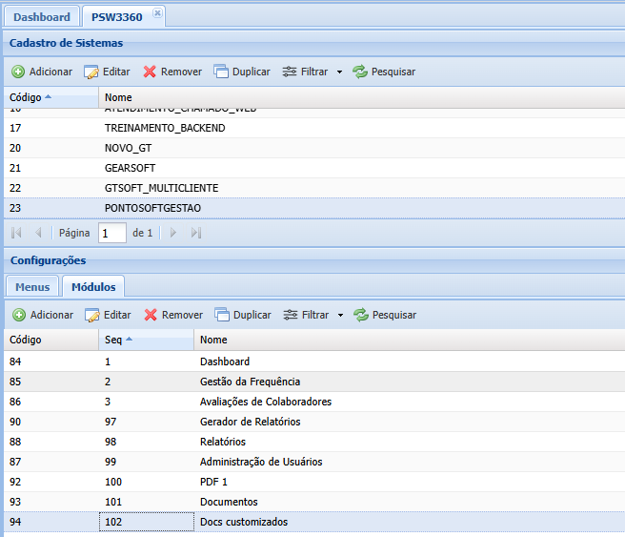The image size is (625, 537).
Task: Select the GEARSOFT system row
Action: click(314, 168)
